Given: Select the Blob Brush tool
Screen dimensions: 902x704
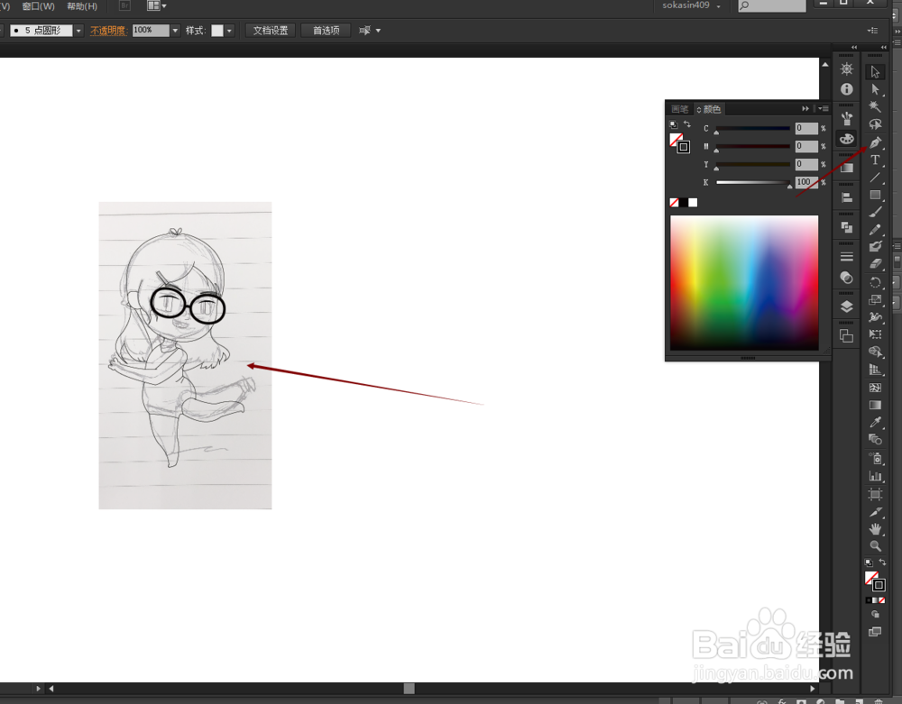Looking at the screenshot, I should click(x=875, y=247).
